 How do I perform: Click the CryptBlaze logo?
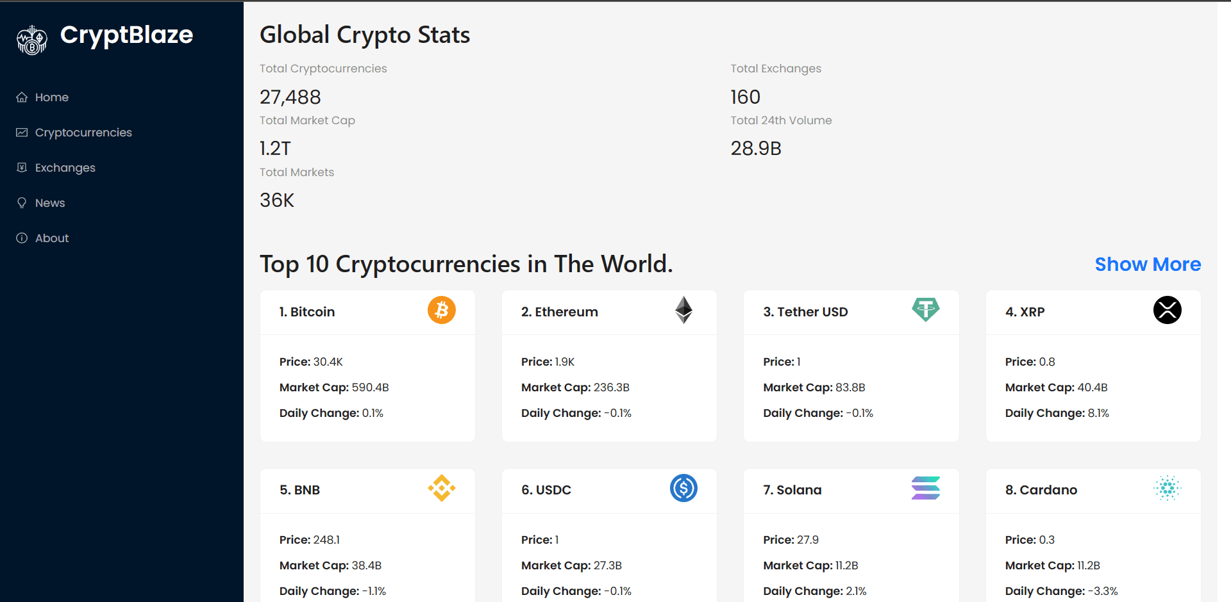104,37
